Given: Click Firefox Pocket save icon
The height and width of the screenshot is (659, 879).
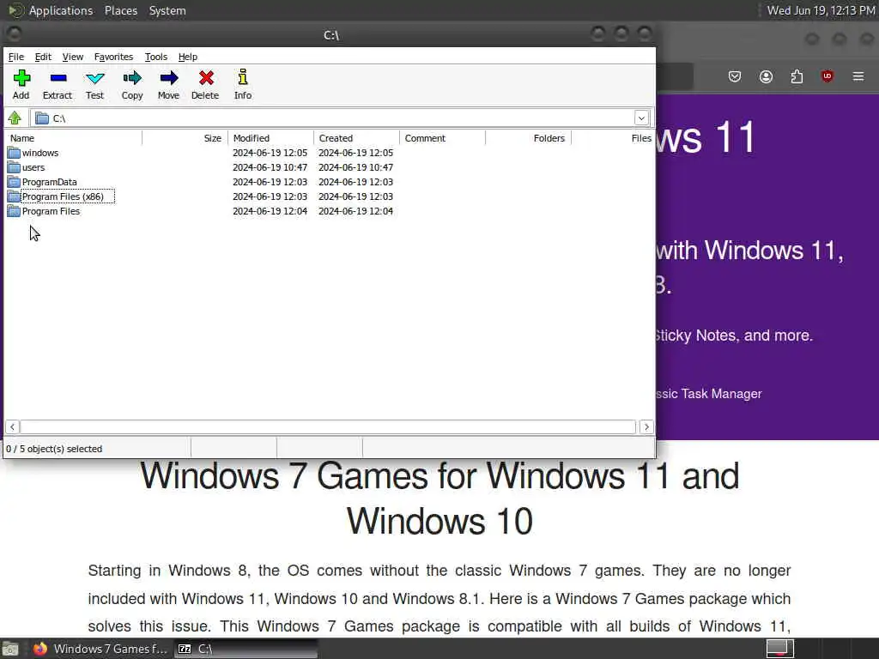Looking at the screenshot, I should [x=735, y=76].
